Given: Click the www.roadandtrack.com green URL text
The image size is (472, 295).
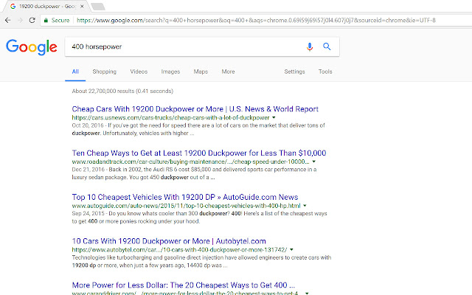Looking at the screenshot, I should pyautogui.click(x=190, y=162).
